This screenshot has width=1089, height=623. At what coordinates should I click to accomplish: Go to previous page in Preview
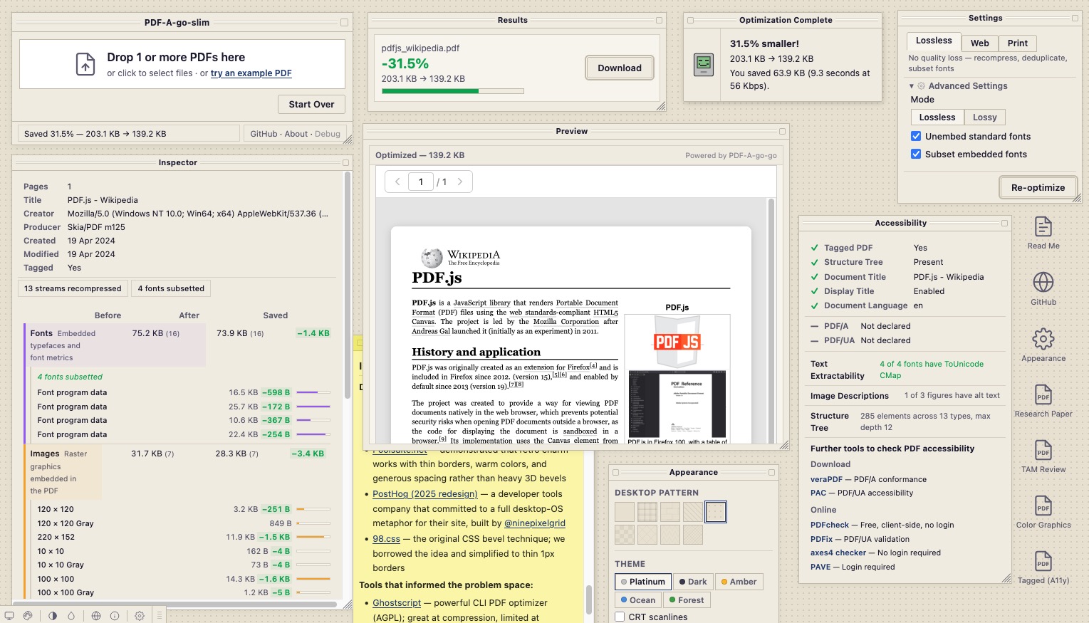click(x=397, y=182)
